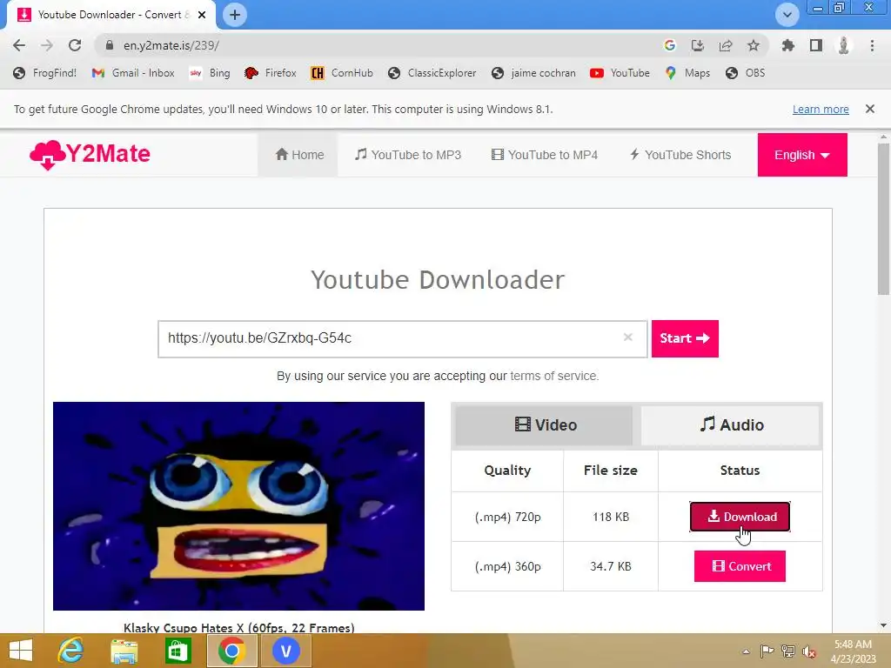The width and height of the screenshot is (891, 668).
Task: Open the Extensions puzzle icon
Action: (788, 45)
